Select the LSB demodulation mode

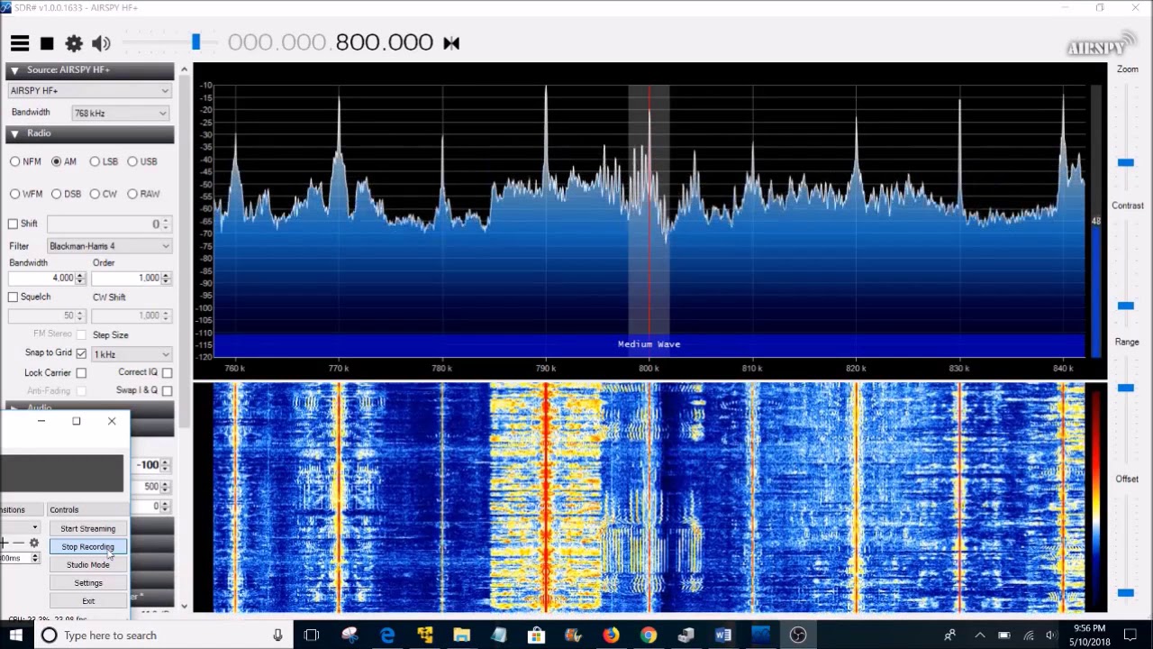click(x=95, y=161)
